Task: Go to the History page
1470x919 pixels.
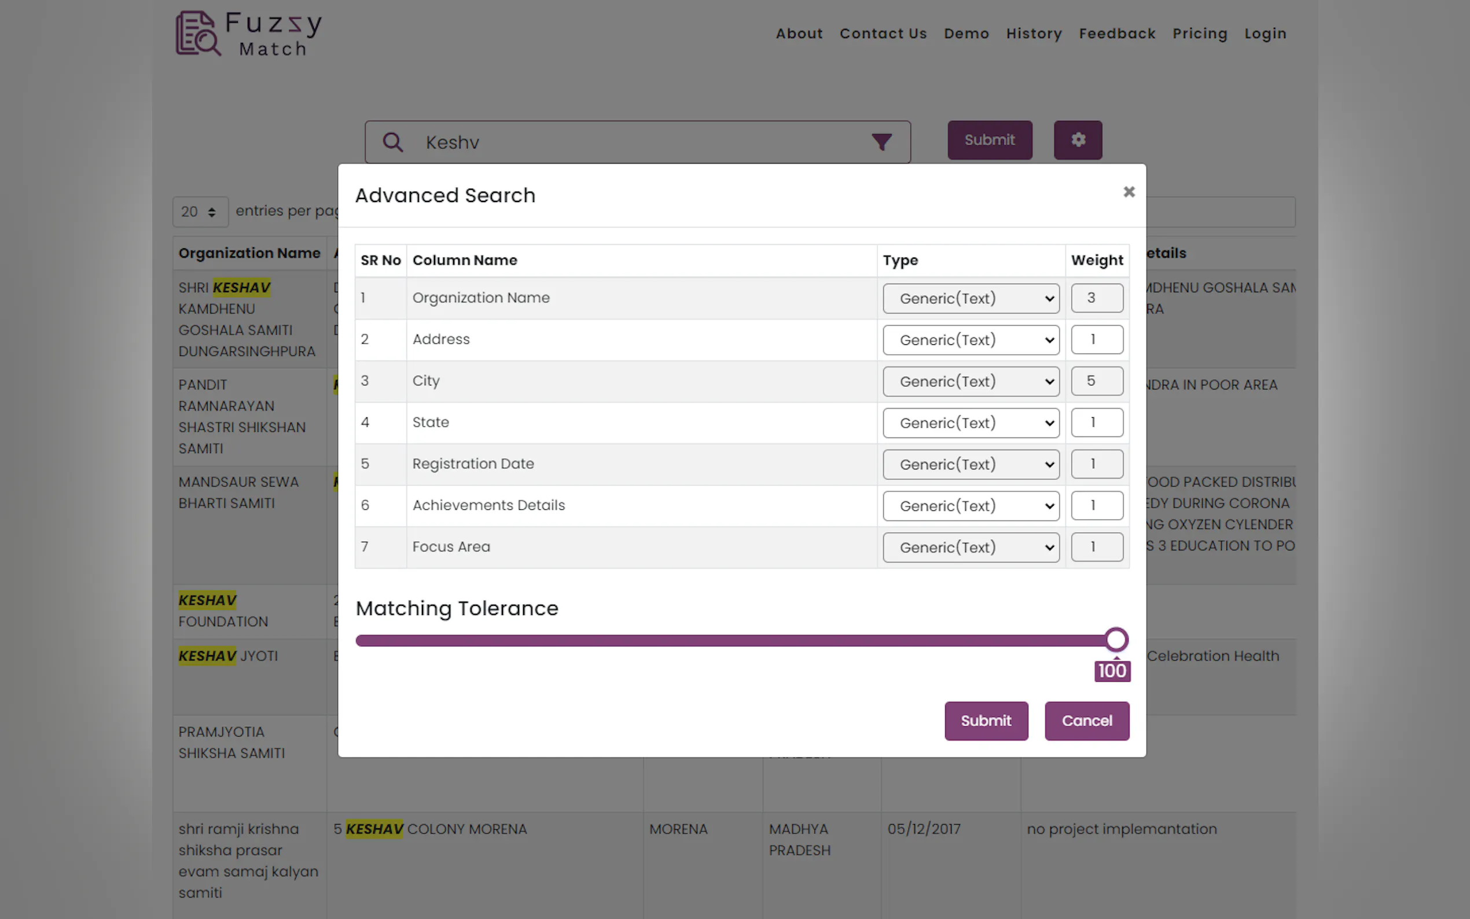Action: point(1034,34)
